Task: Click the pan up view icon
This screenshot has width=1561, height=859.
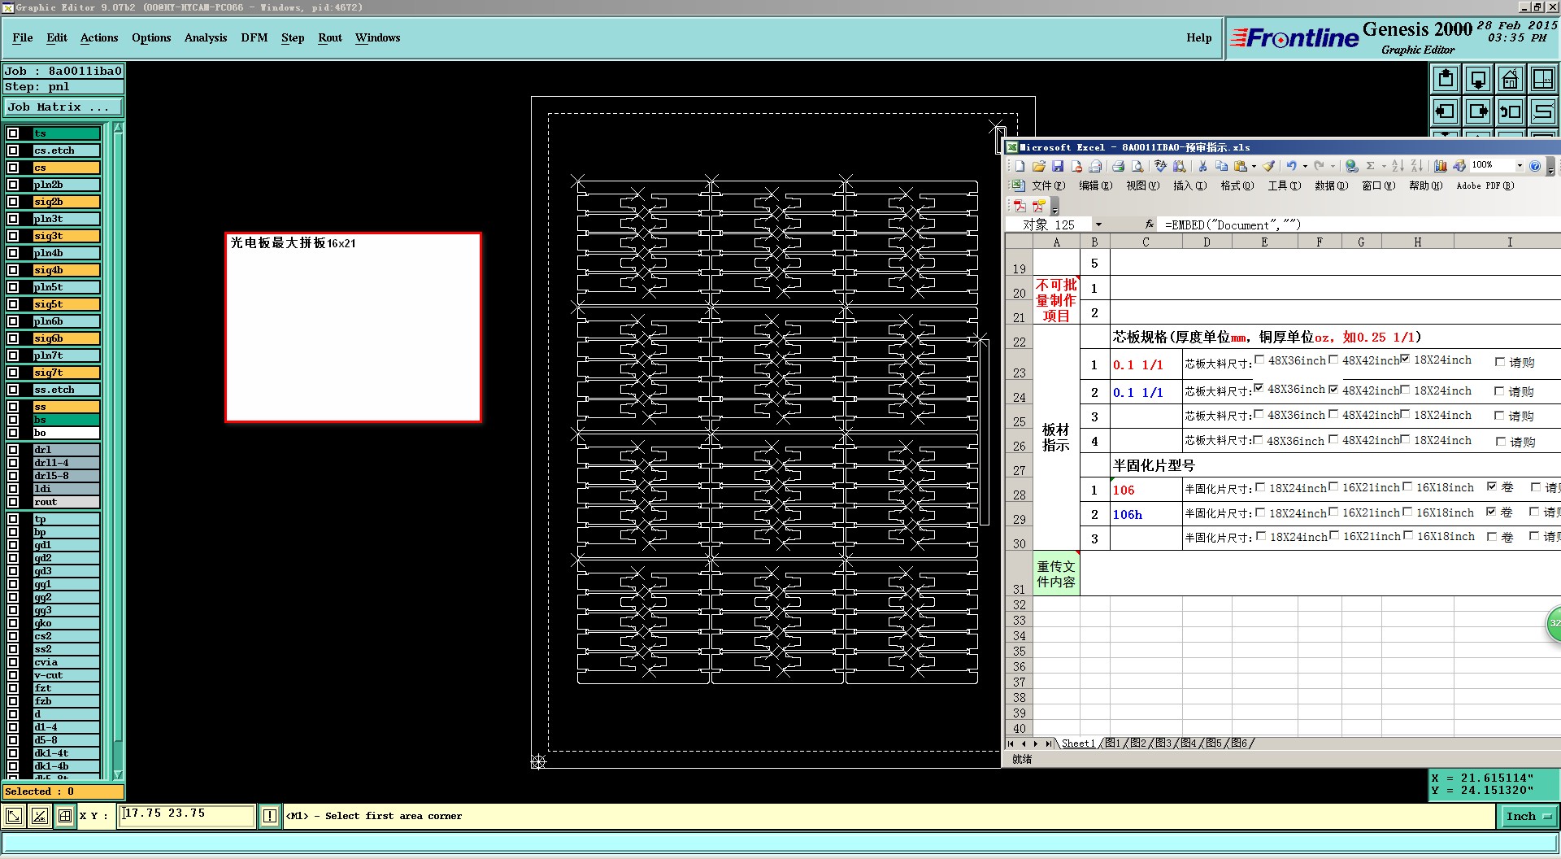Action: [1446, 80]
